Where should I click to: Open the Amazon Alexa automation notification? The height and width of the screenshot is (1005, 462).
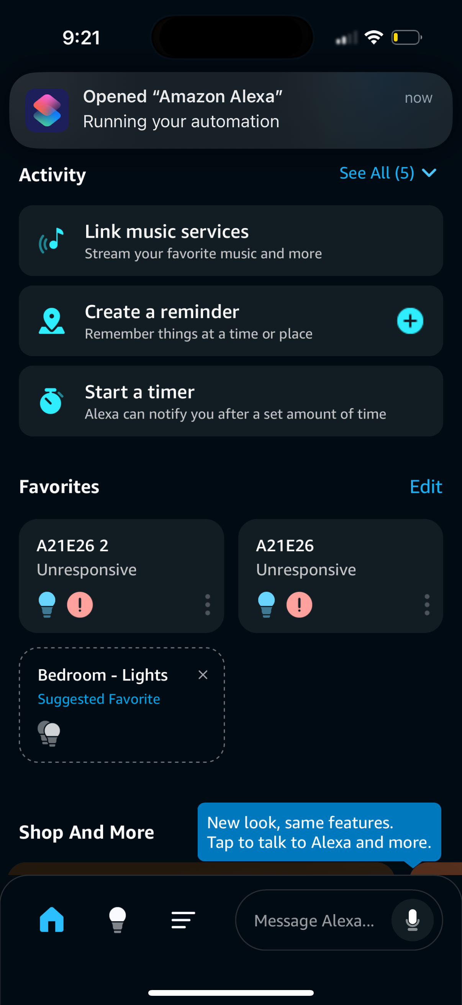(x=231, y=110)
